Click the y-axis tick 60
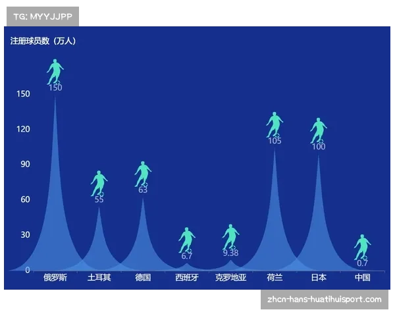The image size is (395, 316). coord(25,199)
